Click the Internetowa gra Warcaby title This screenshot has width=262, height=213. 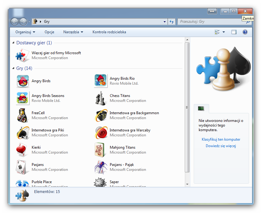point(130,130)
